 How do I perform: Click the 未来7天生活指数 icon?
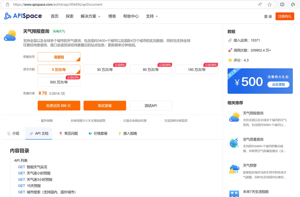234,194
